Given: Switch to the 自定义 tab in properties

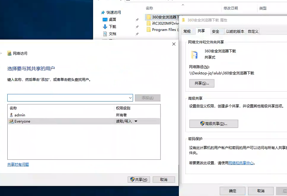Looking at the screenshot, I should 253,31.
